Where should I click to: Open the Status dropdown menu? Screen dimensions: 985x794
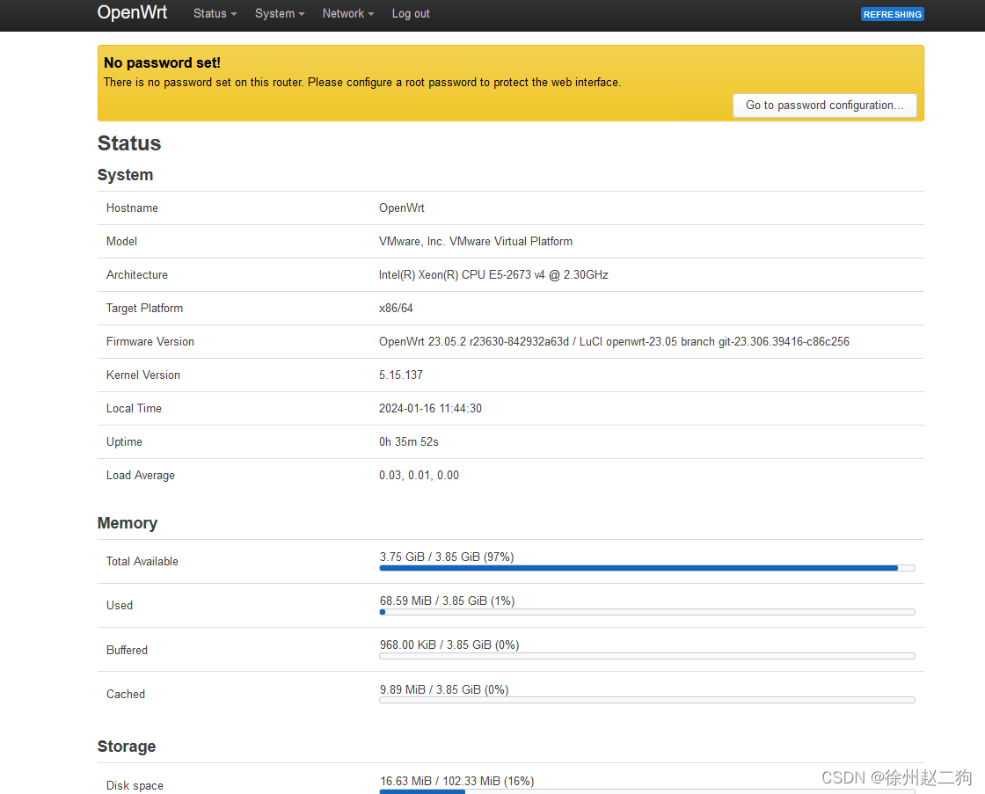[215, 13]
